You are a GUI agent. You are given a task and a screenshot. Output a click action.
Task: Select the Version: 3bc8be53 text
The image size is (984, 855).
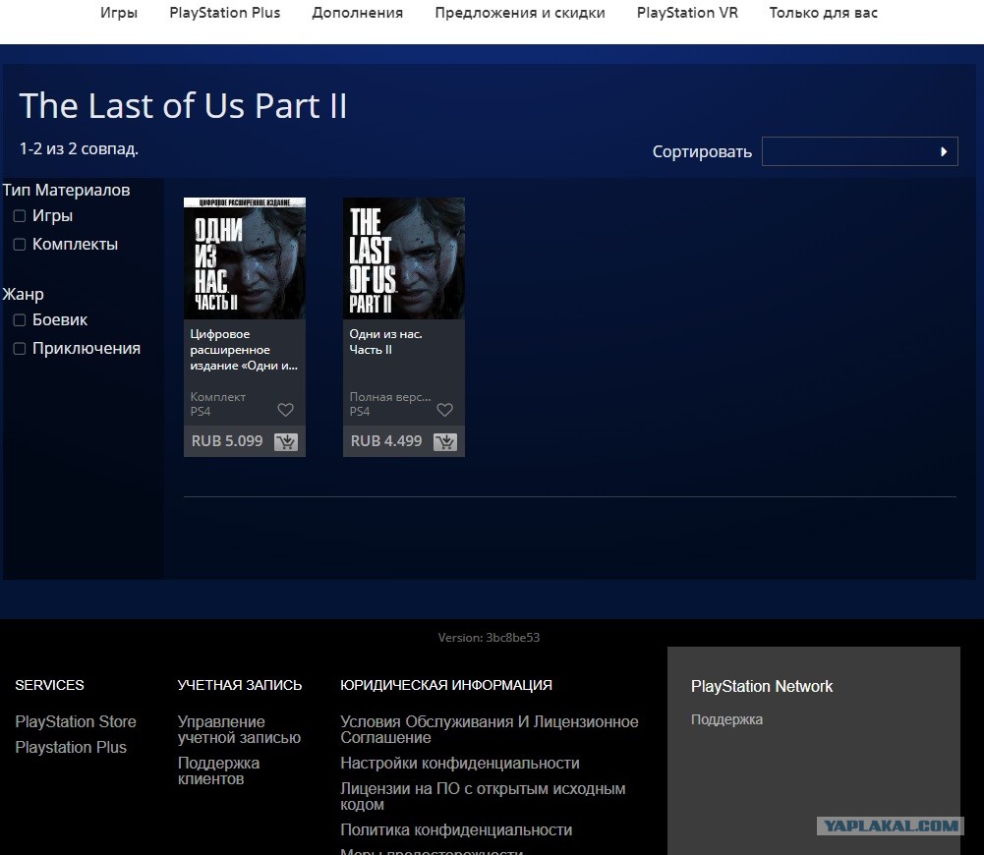pyautogui.click(x=489, y=638)
